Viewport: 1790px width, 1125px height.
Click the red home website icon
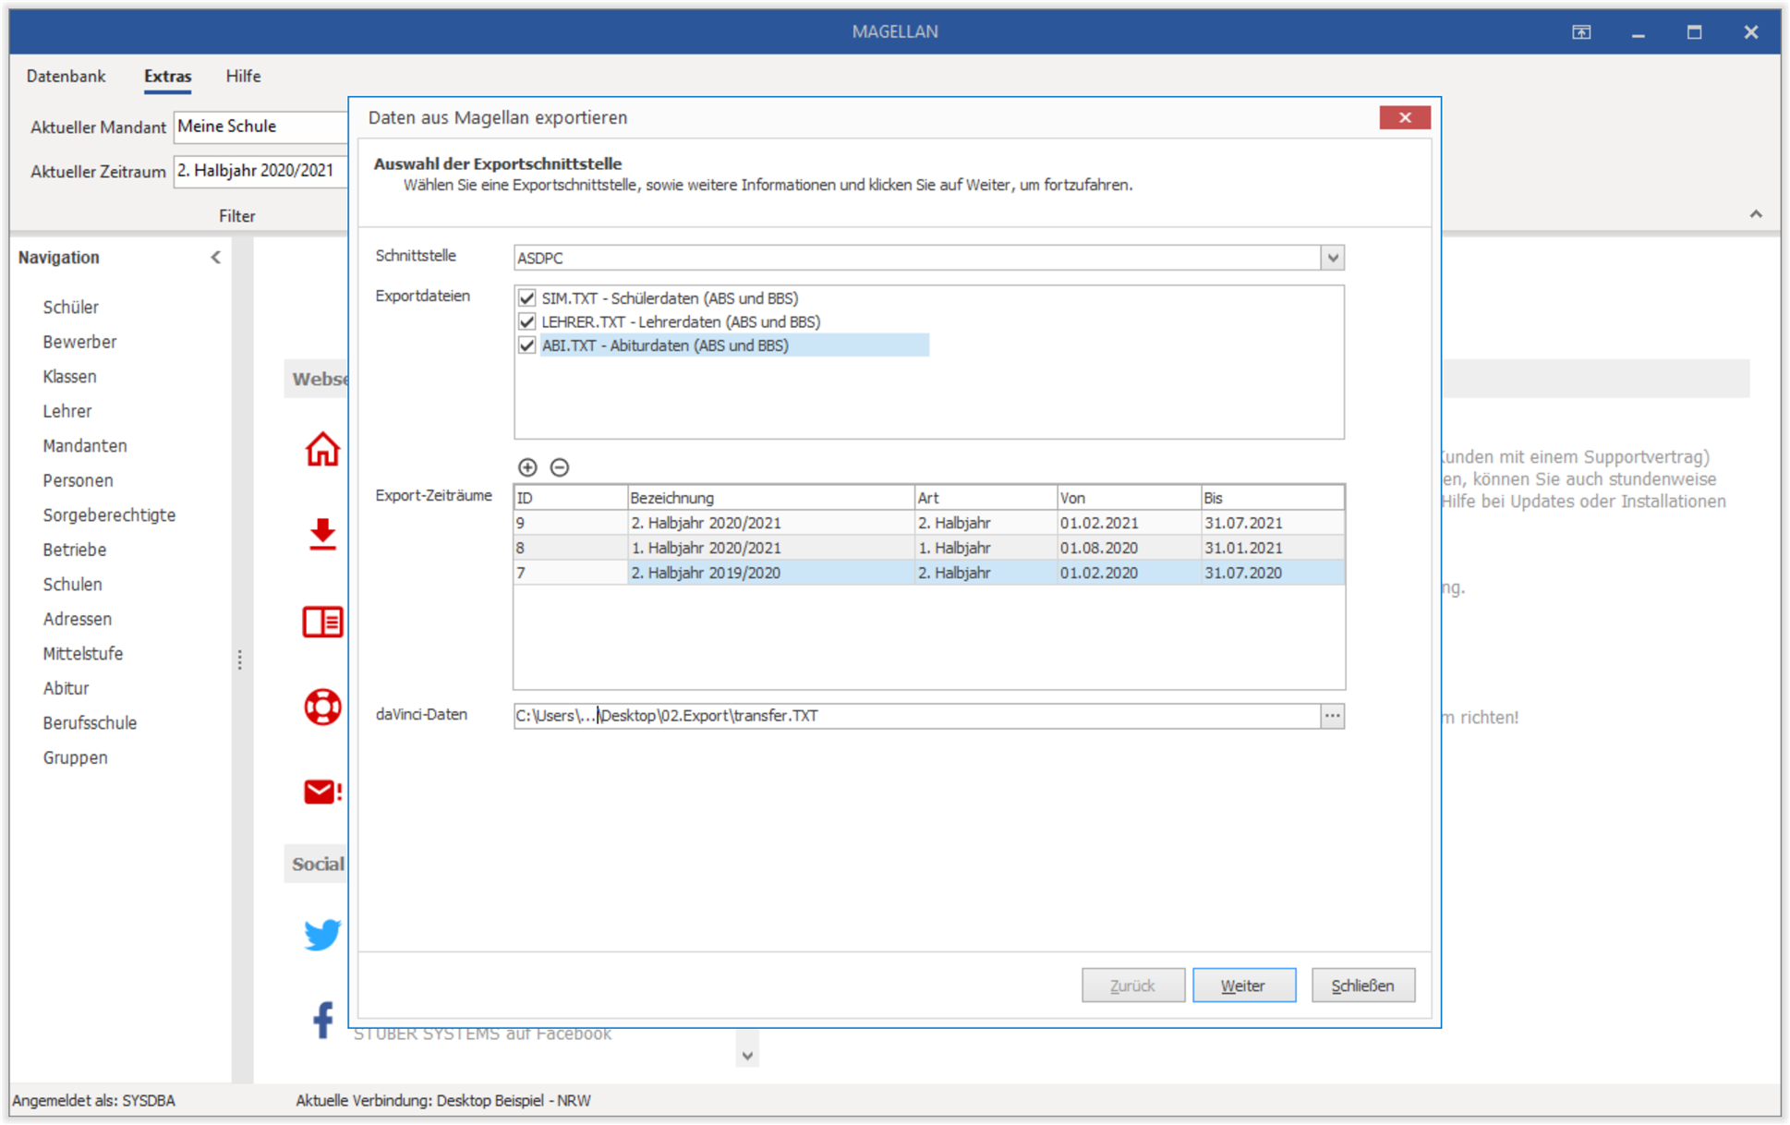322,449
